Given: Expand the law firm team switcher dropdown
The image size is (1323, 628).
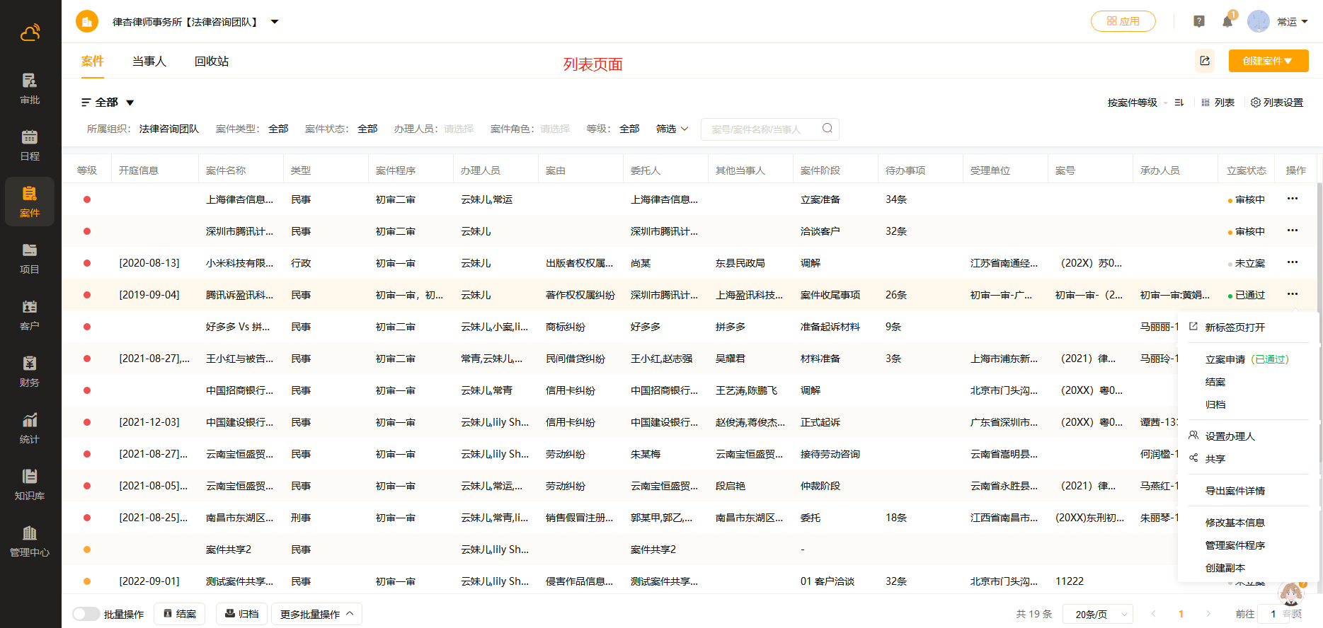Looking at the screenshot, I should tap(275, 22).
